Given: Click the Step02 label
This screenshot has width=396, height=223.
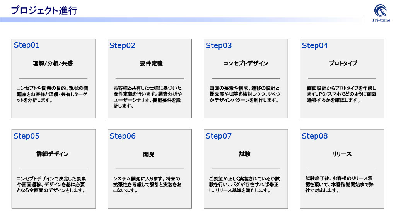Looking at the screenshot, I should click(122, 45).
